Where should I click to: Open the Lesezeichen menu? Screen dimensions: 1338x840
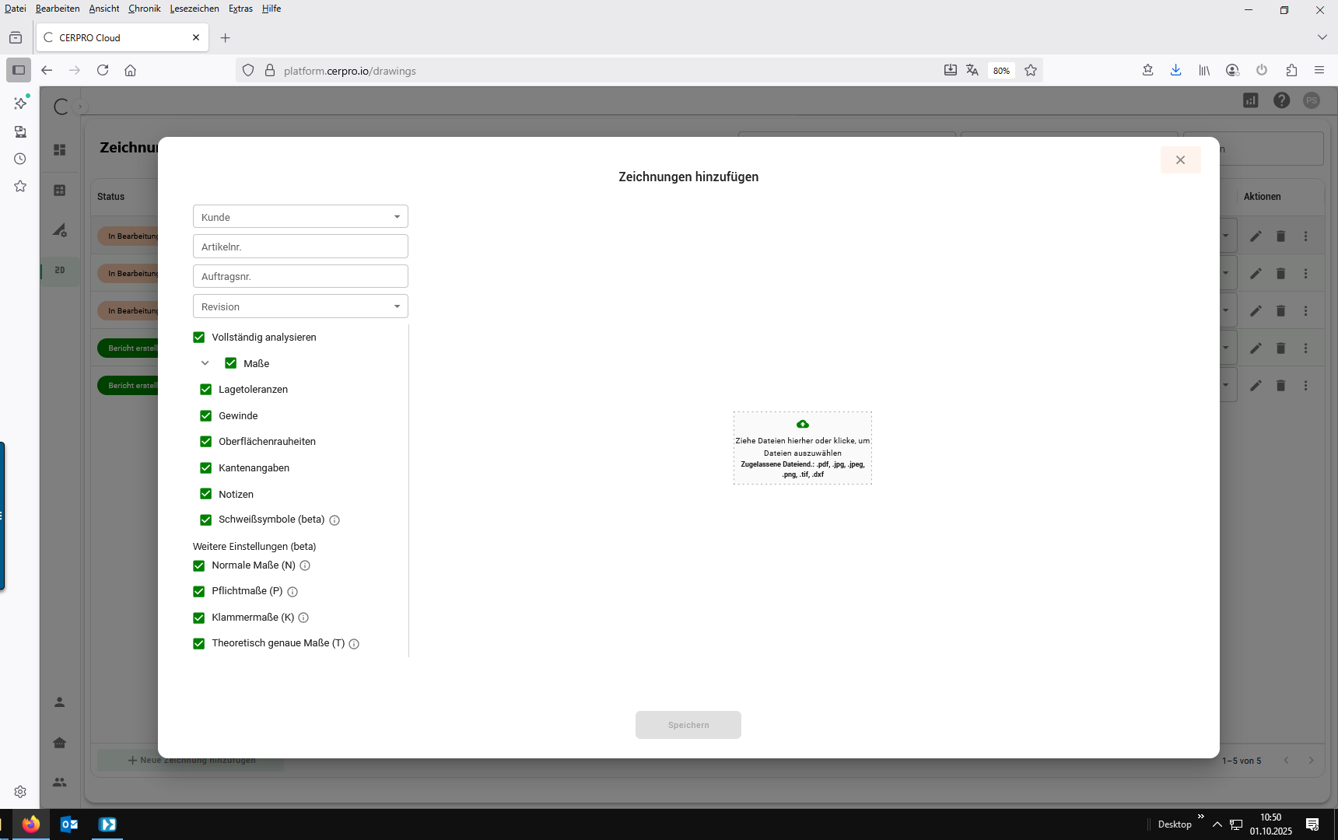(194, 9)
